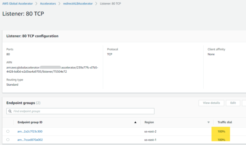Select the radio button for arn...2a2c7f23c300
Viewport: 246px width, 145px height.
pyautogui.click(x=8, y=131)
